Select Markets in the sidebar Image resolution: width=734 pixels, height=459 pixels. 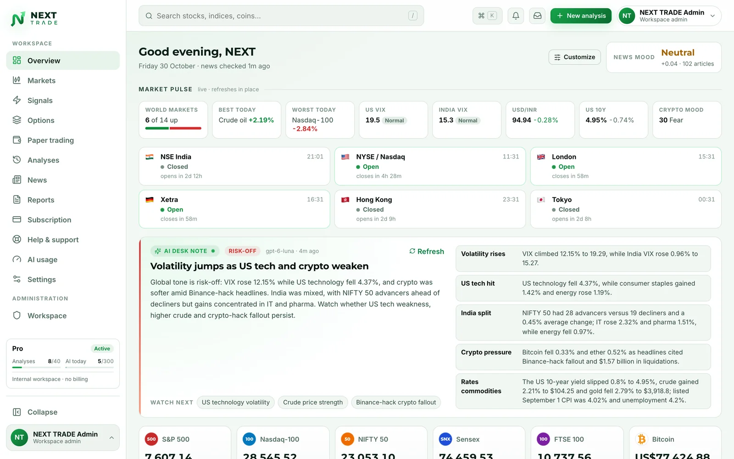click(63, 80)
